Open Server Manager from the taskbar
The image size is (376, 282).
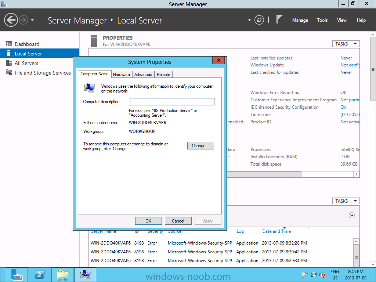coord(16,275)
